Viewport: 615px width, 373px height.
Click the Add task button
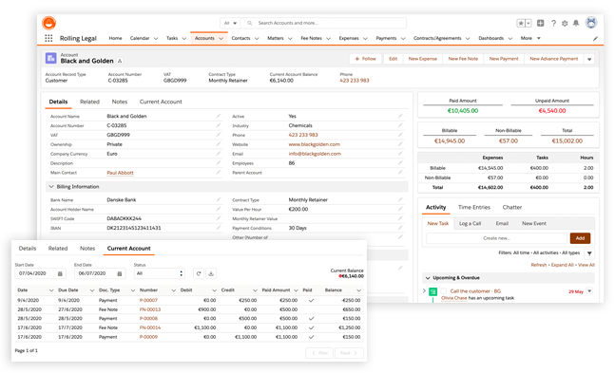(x=580, y=238)
